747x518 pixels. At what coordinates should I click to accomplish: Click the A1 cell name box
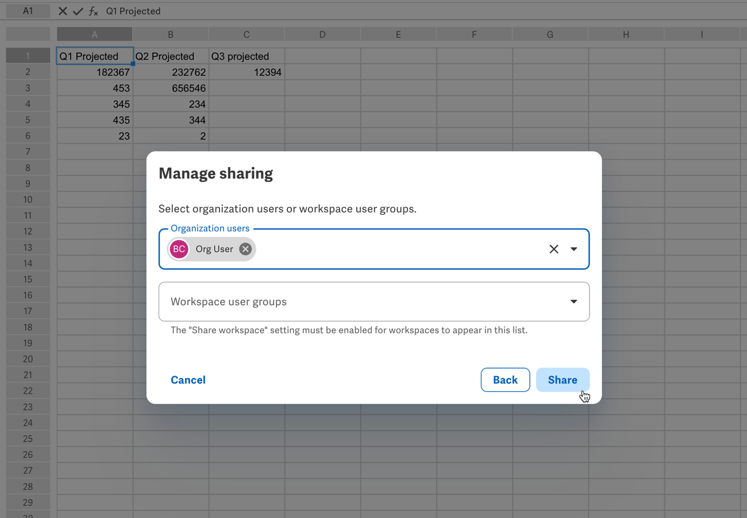(x=28, y=11)
